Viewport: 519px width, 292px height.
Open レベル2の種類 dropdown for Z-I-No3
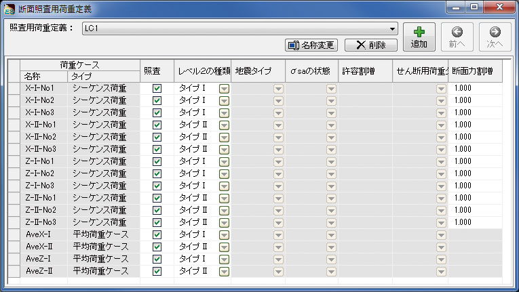224,186
